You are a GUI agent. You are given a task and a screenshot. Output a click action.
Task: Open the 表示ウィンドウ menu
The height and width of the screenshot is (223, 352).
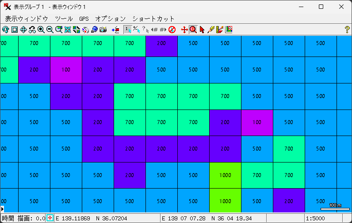[27, 19]
